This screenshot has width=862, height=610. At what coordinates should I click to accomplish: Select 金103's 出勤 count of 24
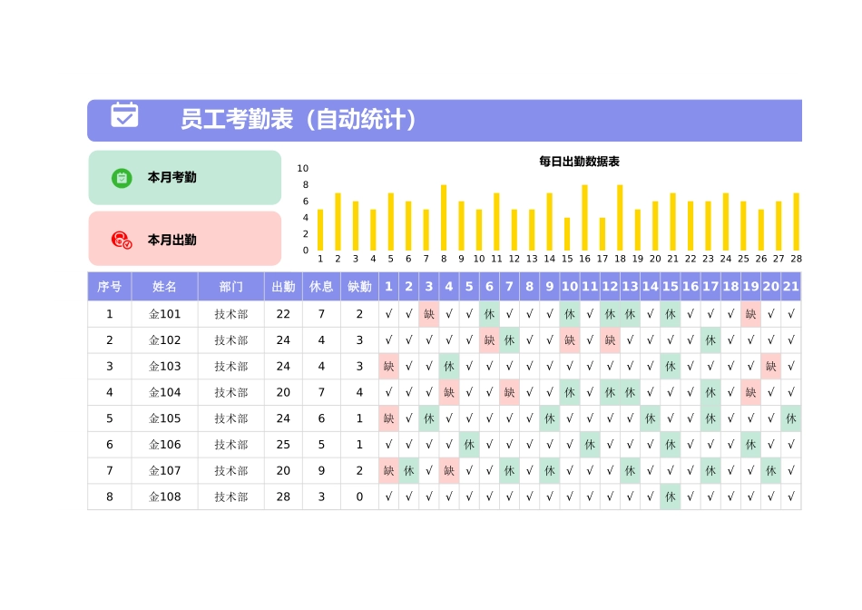pos(283,366)
